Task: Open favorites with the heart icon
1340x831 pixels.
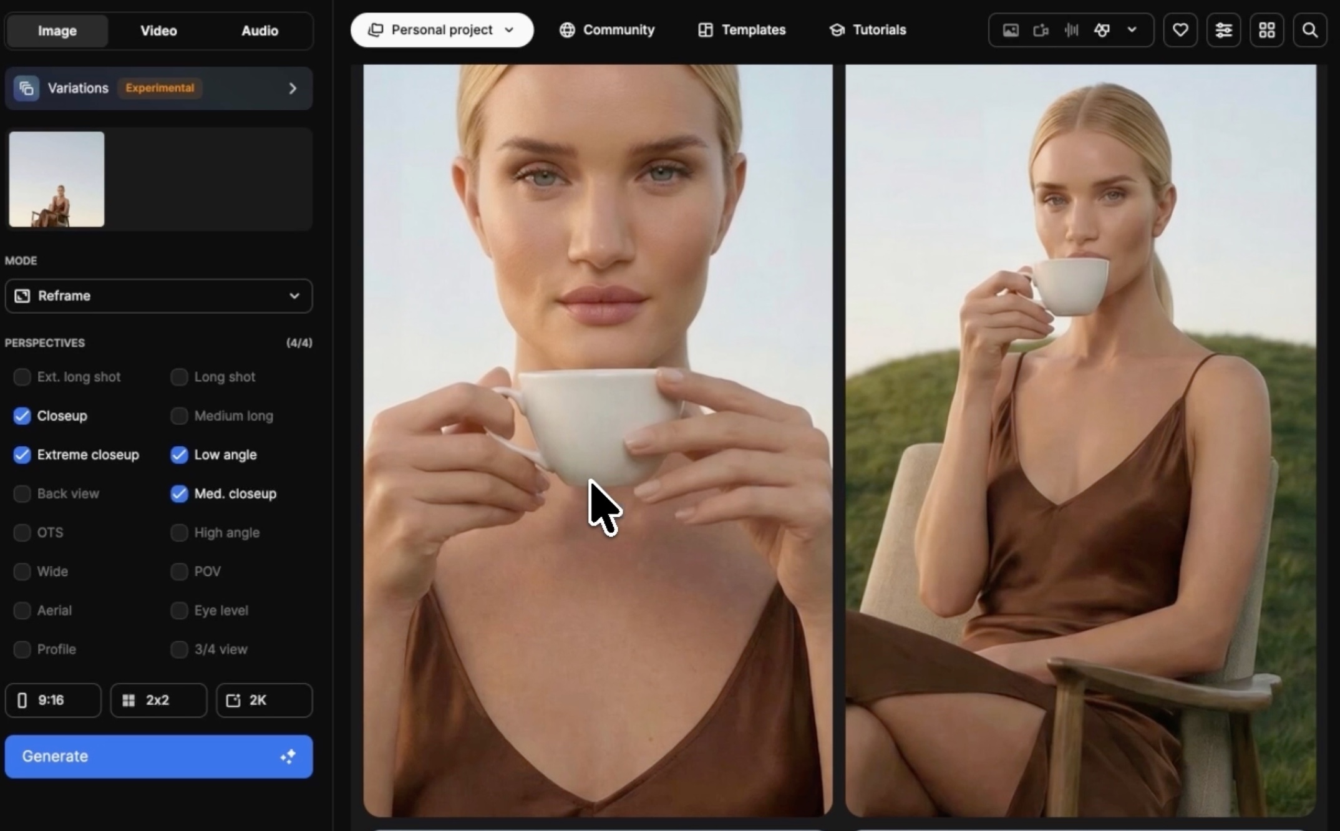Action: (1180, 30)
